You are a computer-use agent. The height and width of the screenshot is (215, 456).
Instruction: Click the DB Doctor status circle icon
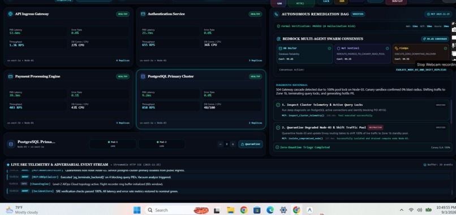coord(329,48)
